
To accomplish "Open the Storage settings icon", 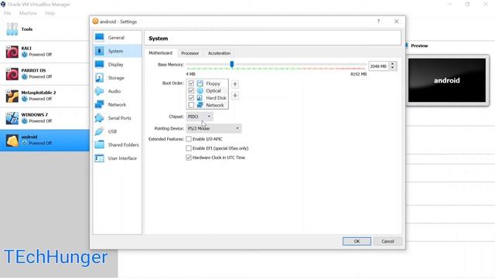I will coord(100,77).
